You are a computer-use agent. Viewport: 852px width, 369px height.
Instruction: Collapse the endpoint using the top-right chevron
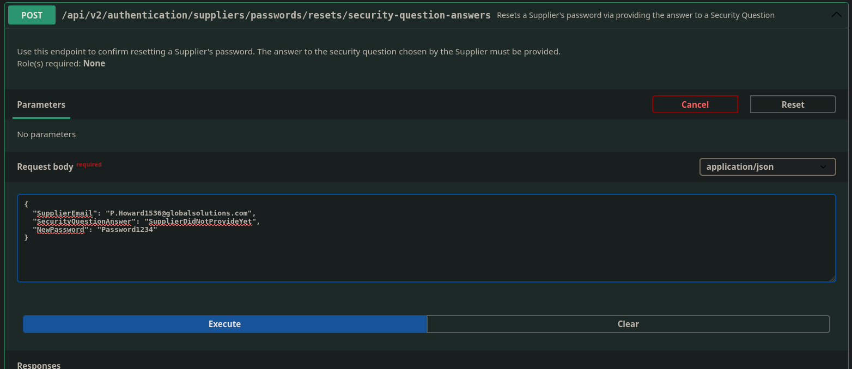point(836,15)
